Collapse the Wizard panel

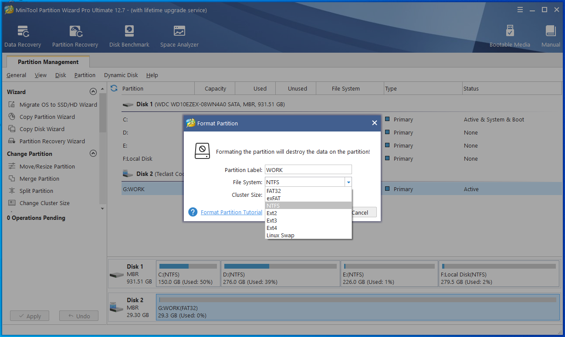tap(93, 91)
